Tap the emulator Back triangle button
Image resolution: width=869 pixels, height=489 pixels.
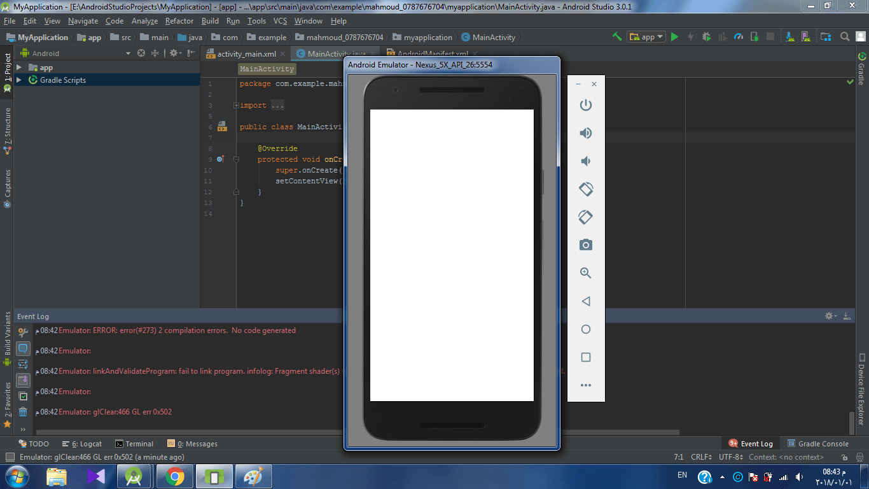(x=586, y=301)
